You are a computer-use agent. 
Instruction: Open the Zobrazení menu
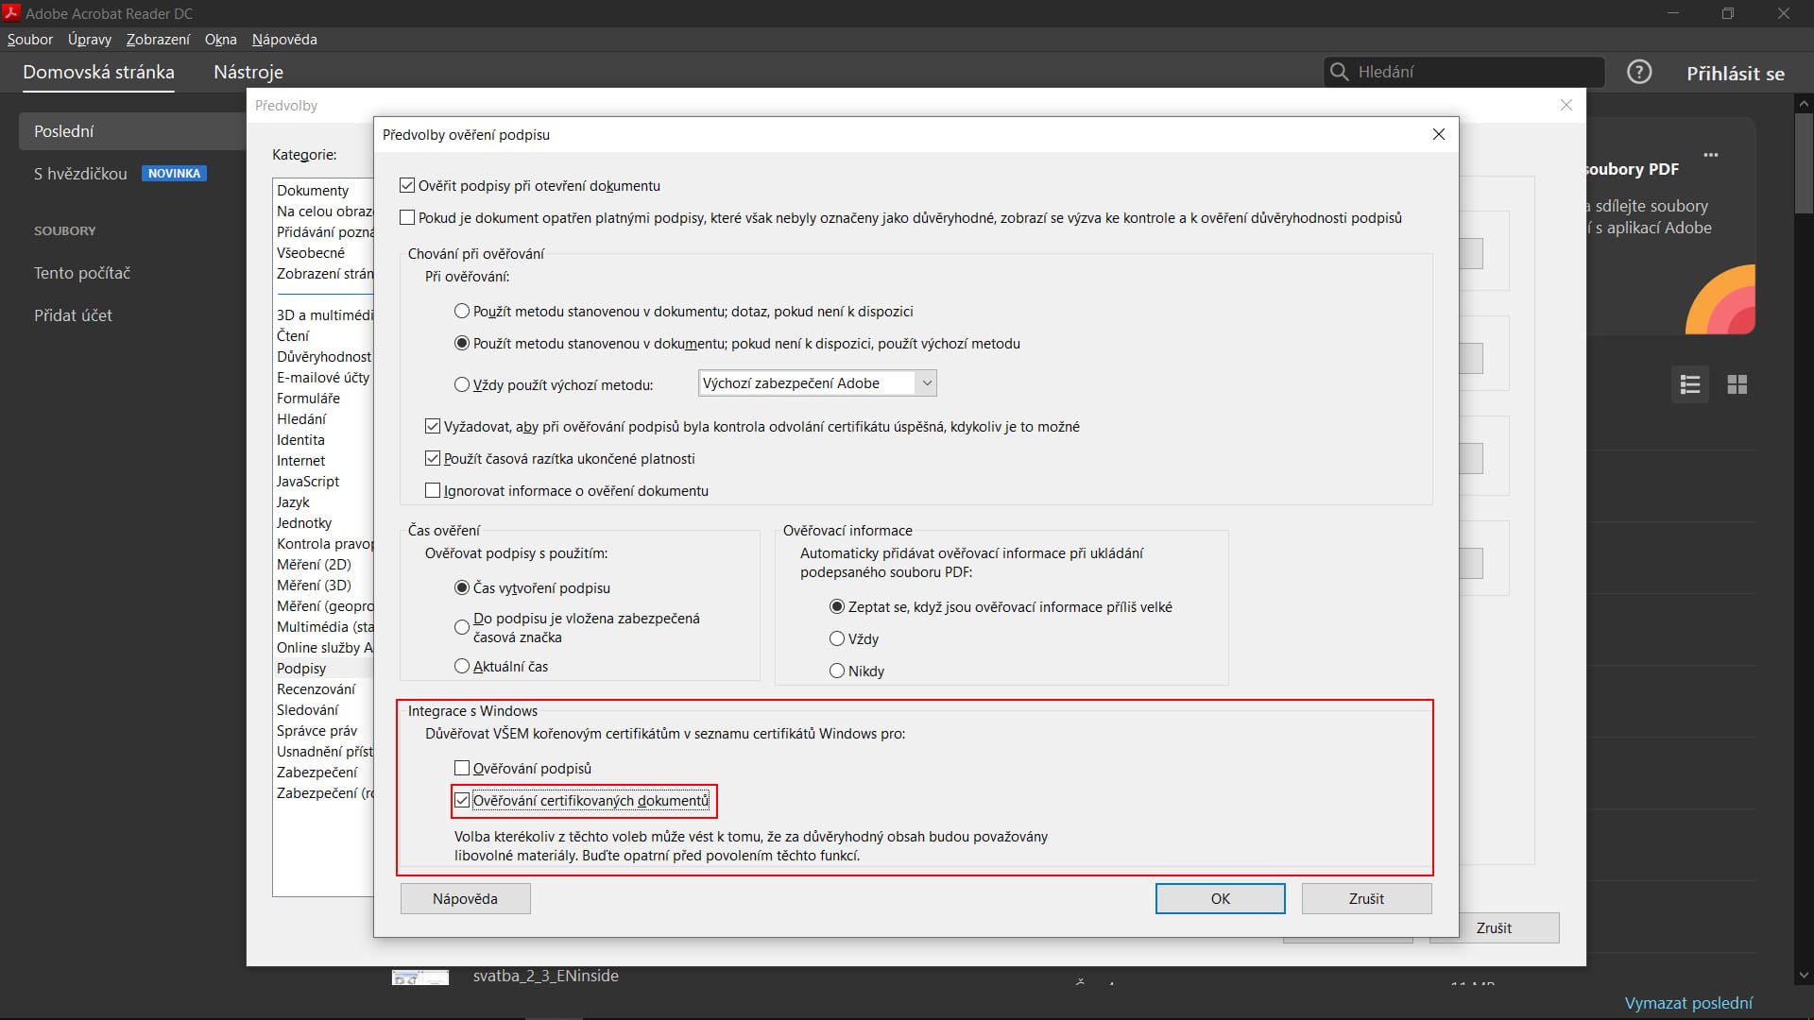tap(158, 40)
